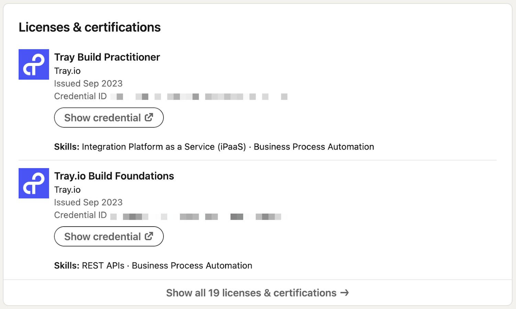Click the blurred Credential ID of Tray Build Practitioner

point(199,97)
